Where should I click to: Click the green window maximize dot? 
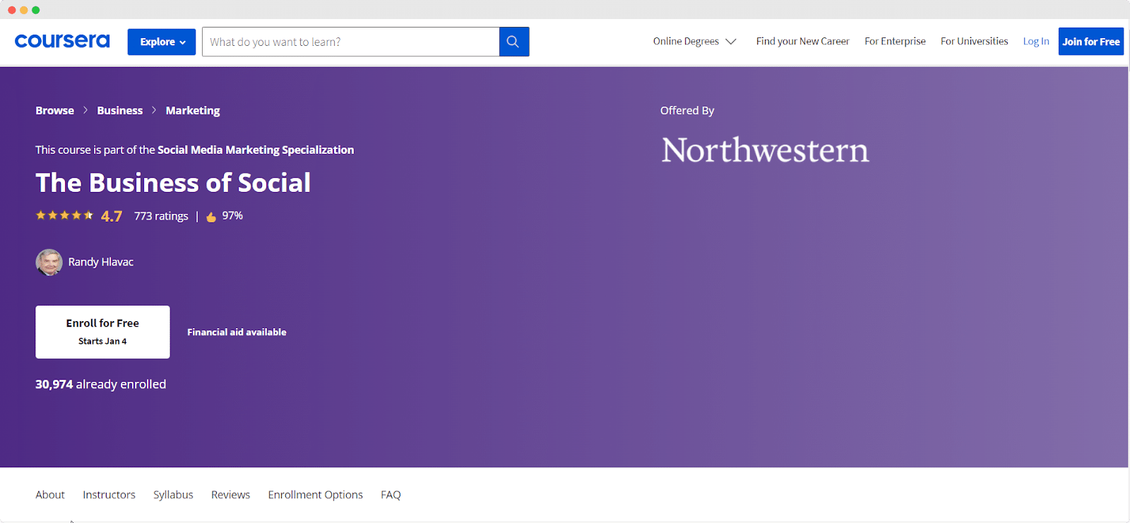point(36,10)
